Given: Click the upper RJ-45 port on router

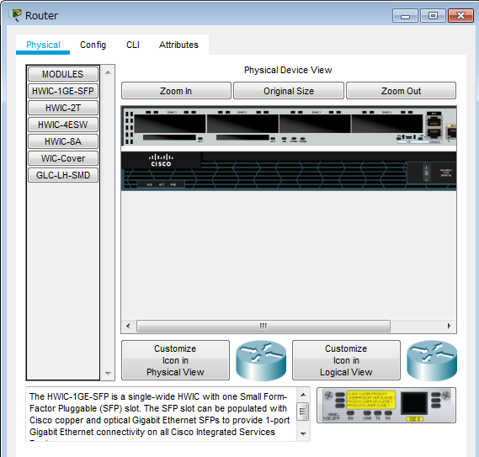Looking at the screenshot, I should [x=434, y=121].
